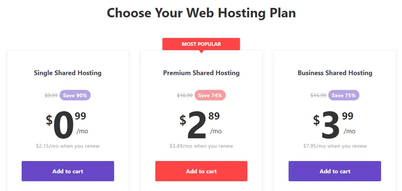Select the Save 90% badge

[x=75, y=95]
